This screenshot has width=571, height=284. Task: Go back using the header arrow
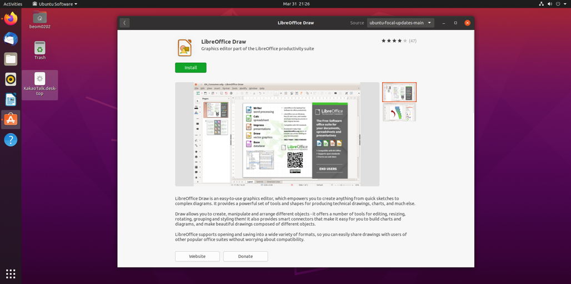(124, 23)
